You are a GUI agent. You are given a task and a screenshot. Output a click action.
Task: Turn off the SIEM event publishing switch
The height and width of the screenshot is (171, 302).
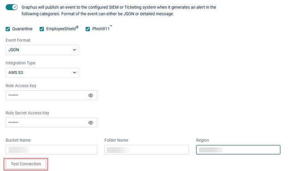pyautogui.click(x=12, y=7)
